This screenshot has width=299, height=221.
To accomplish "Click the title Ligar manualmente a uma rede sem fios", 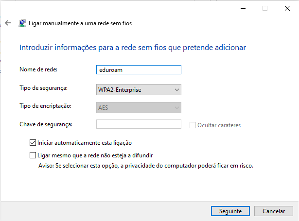I will click(80, 23).
